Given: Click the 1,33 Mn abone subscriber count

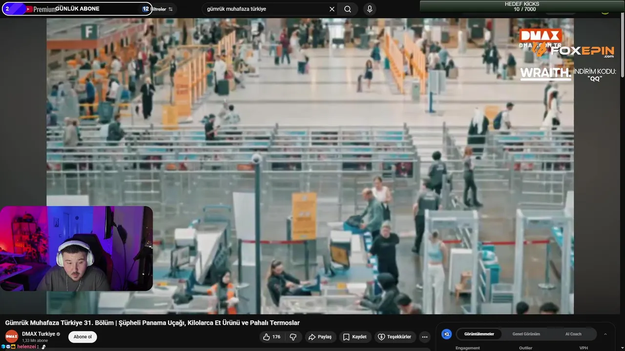Looking at the screenshot, I should 35,340.
